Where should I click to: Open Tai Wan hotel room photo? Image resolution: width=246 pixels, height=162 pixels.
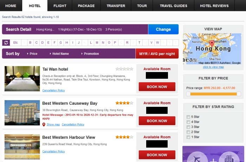tap(22, 79)
